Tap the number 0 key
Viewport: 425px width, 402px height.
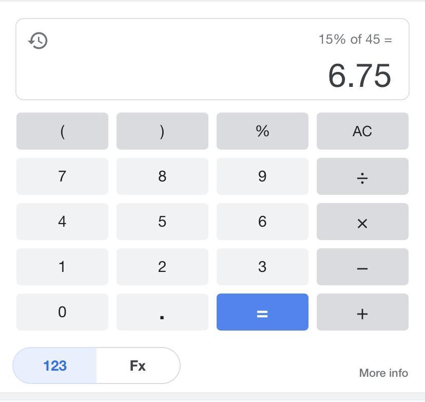62,312
